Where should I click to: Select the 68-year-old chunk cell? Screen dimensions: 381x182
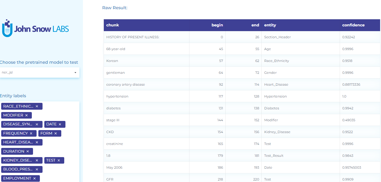pos(146,49)
